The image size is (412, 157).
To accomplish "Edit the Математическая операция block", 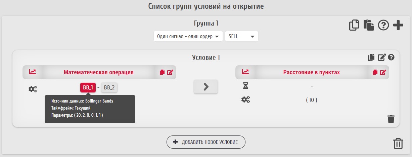I will [170, 72].
